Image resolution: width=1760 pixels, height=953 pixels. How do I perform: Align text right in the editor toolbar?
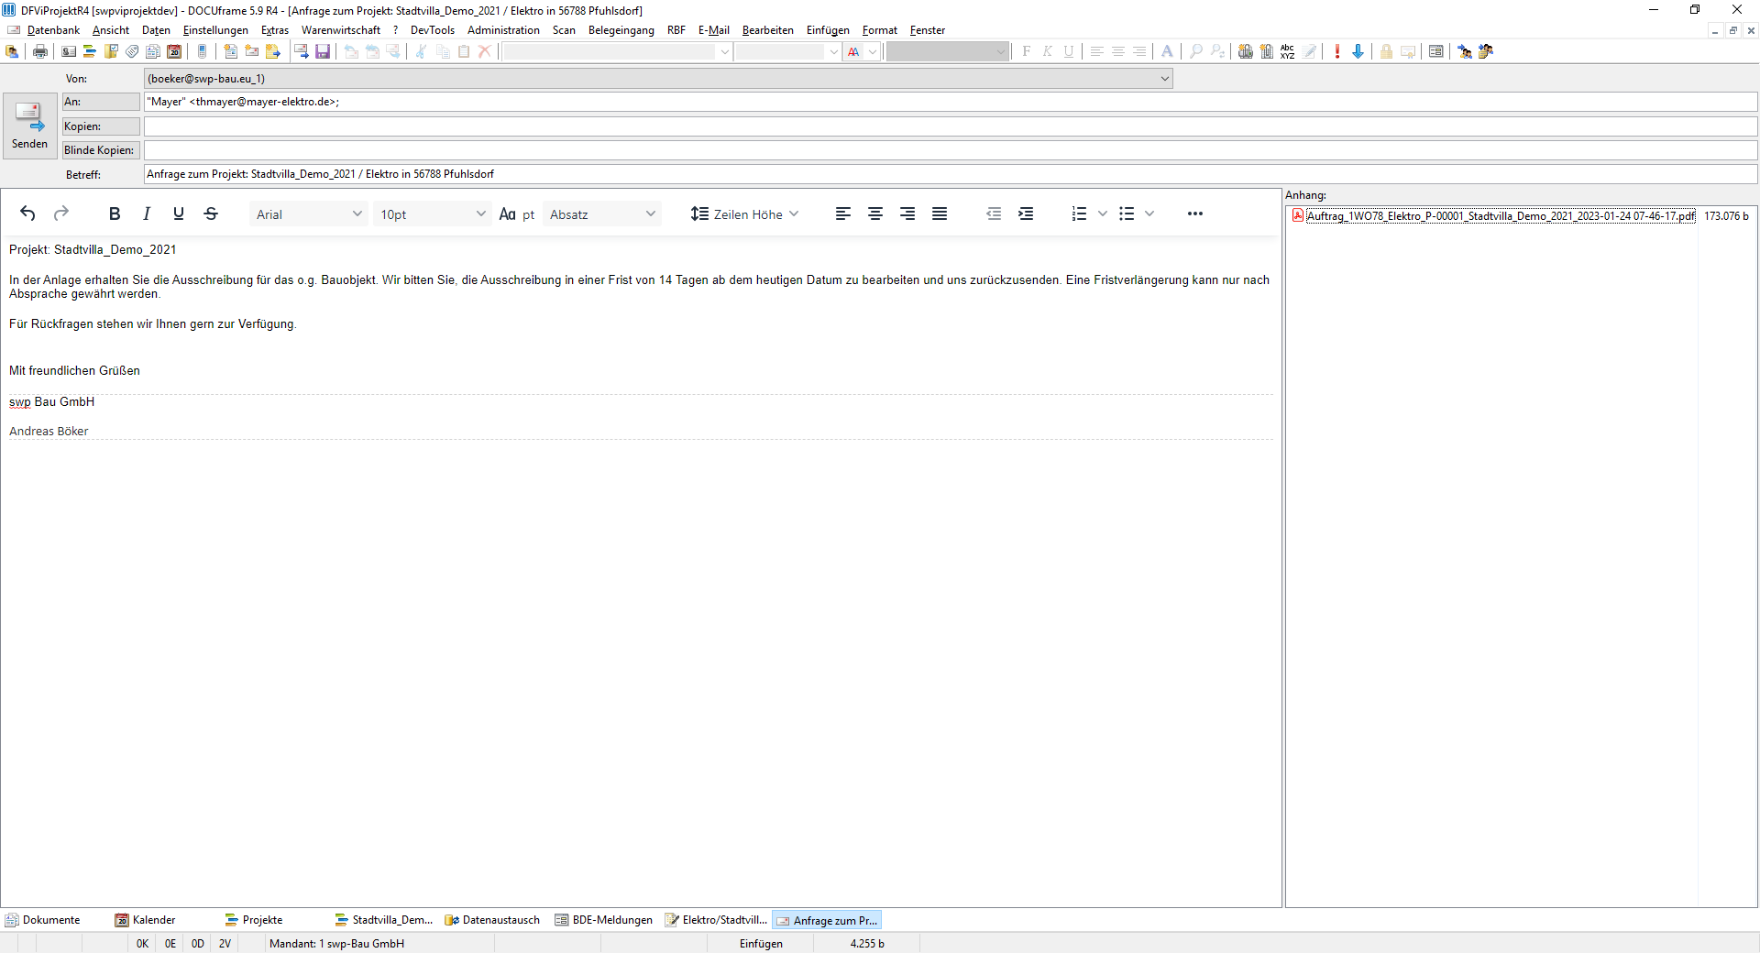[x=907, y=214]
